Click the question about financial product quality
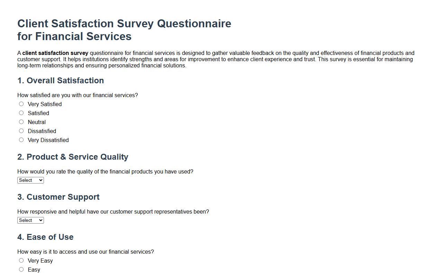The image size is (437, 273). pos(105,171)
